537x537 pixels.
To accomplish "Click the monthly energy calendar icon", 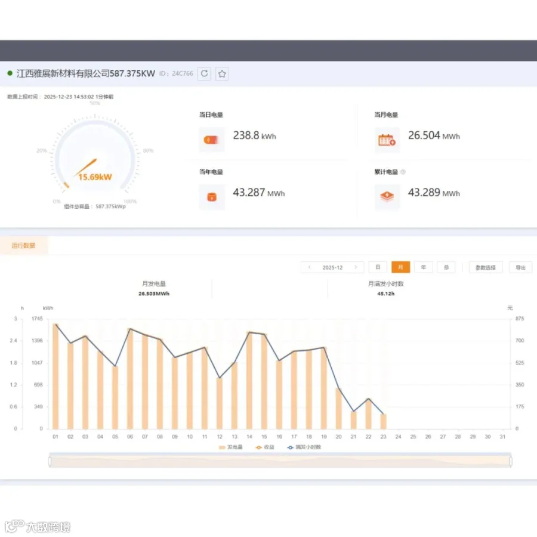I will (387, 140).
